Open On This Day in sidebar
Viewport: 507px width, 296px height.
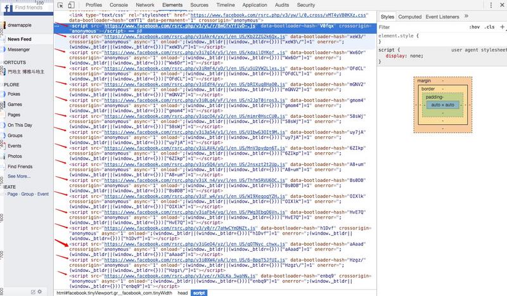coord(20,125)
